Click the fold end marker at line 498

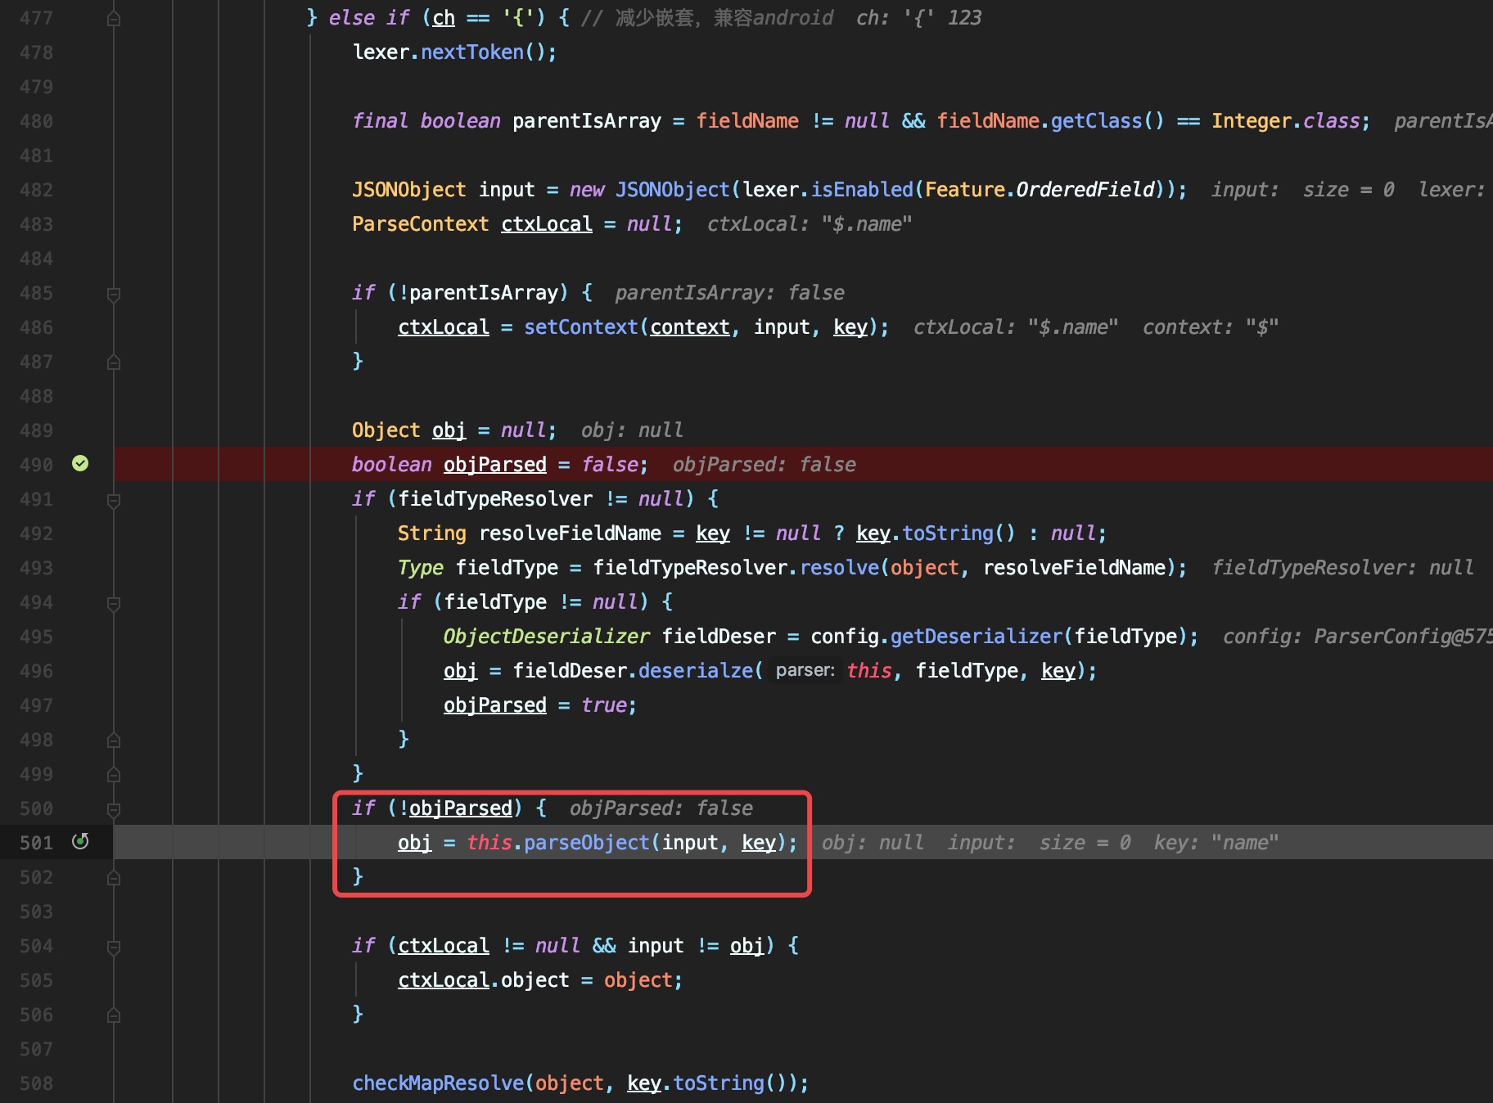[114, 740]
